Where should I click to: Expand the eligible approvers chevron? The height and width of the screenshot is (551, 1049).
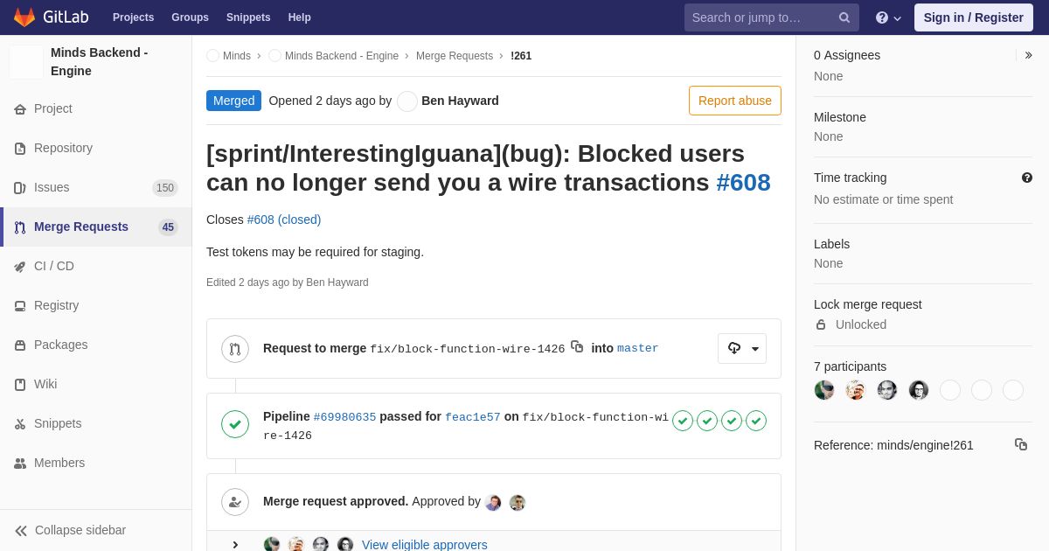click(235, 545)
